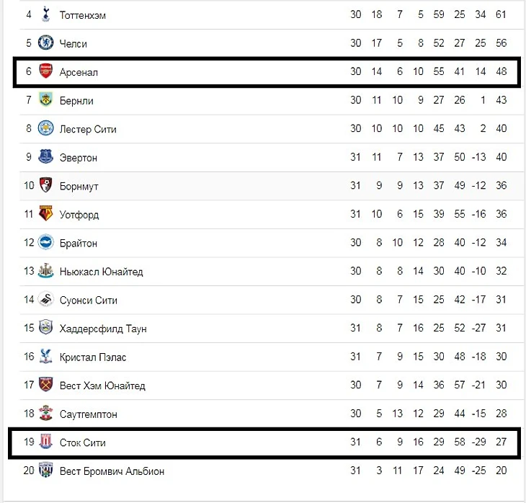
Task: Select the Newcastle United crest
Action: click(x=45, y=271)
